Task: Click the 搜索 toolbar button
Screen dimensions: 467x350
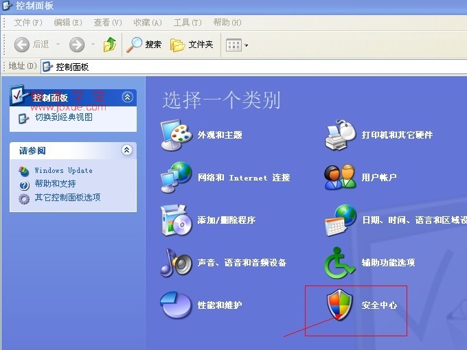Action: coord(145,45)
